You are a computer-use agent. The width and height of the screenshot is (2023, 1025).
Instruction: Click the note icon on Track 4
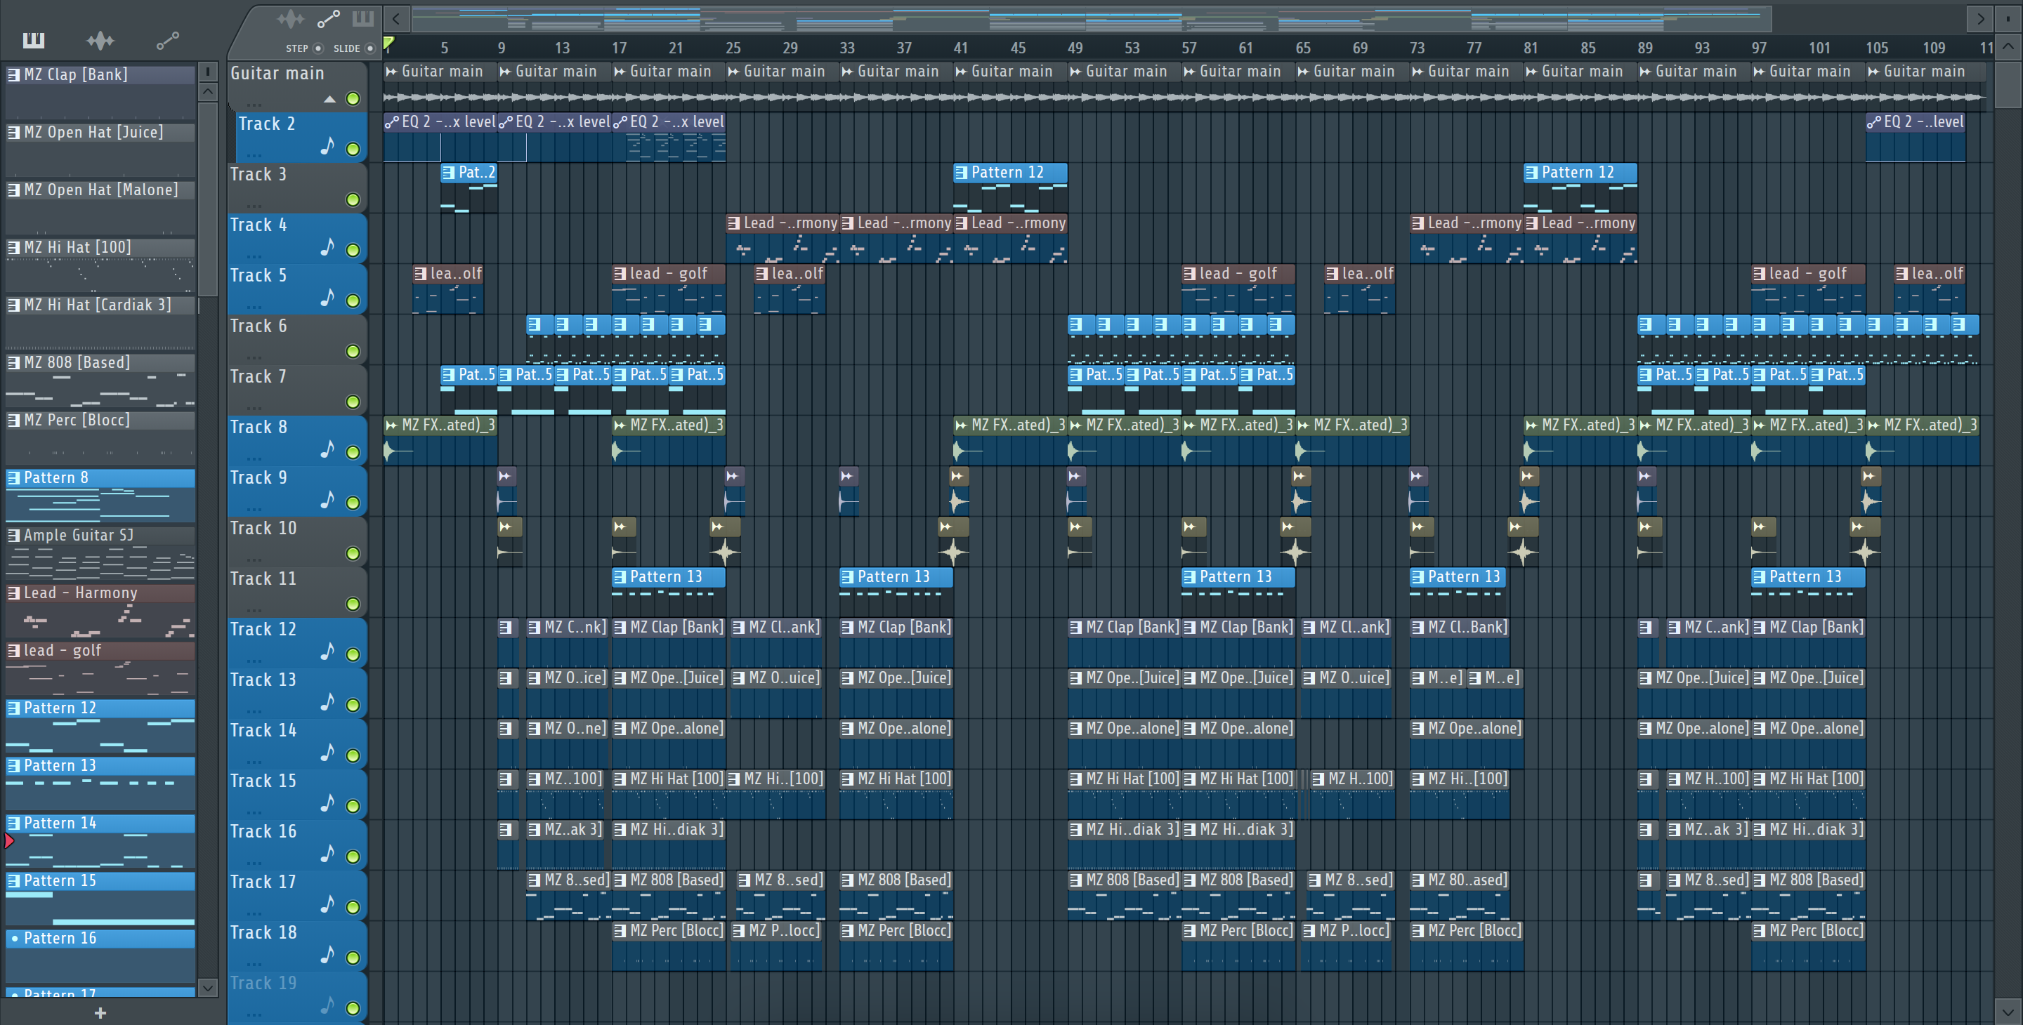click(327, 247)
